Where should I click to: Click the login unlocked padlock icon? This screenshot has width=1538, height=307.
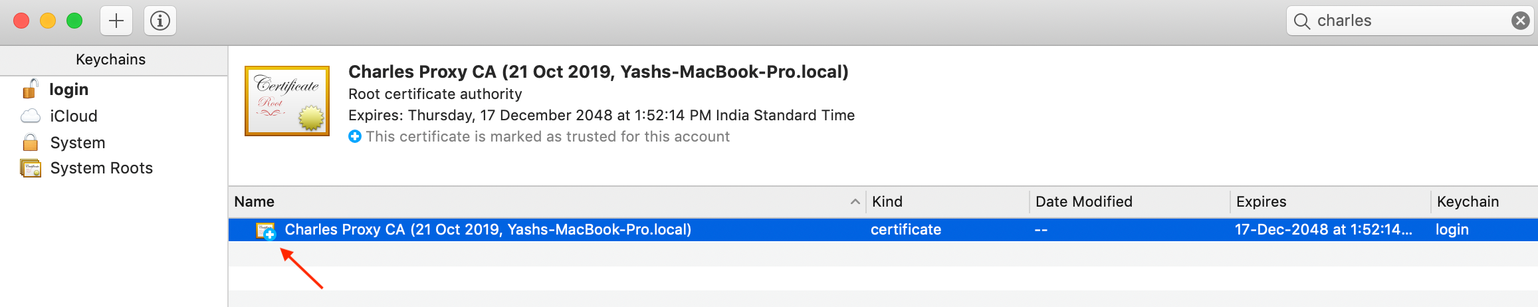[x=30, y=88]
